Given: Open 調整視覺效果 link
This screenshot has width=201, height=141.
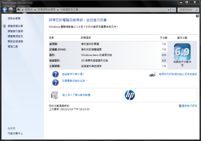Looking at the screenshot, I should click(15, 26).
